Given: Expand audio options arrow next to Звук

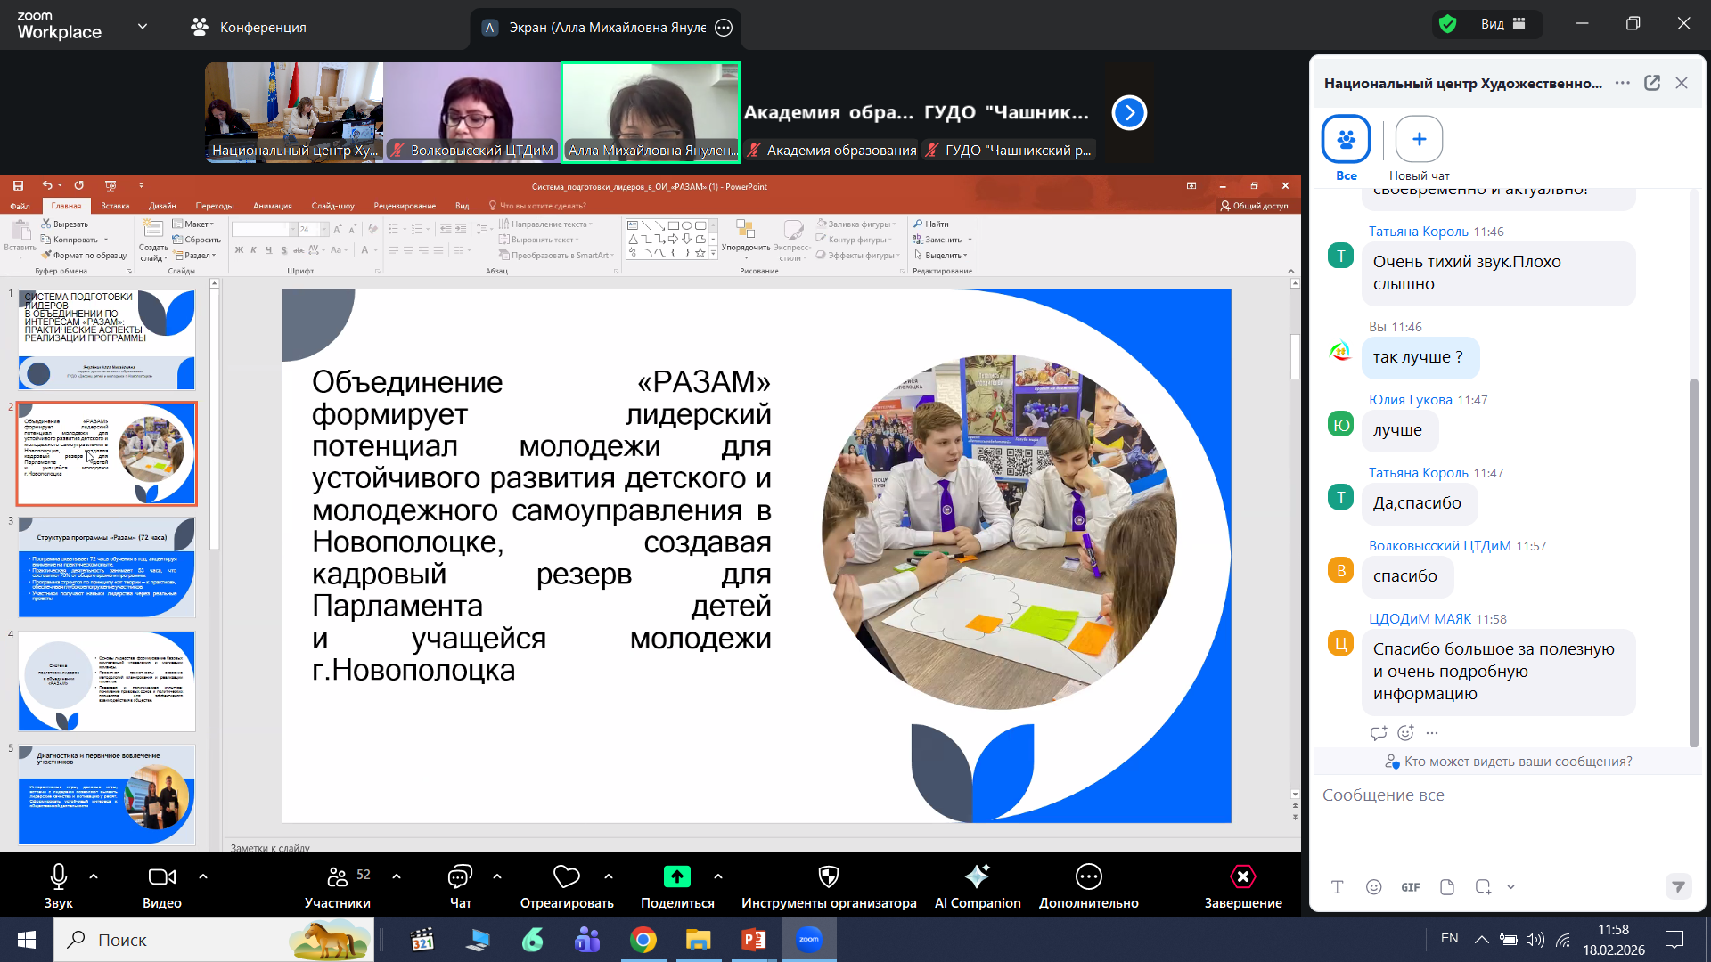Looking at the screenshot, I should (94, 876).
